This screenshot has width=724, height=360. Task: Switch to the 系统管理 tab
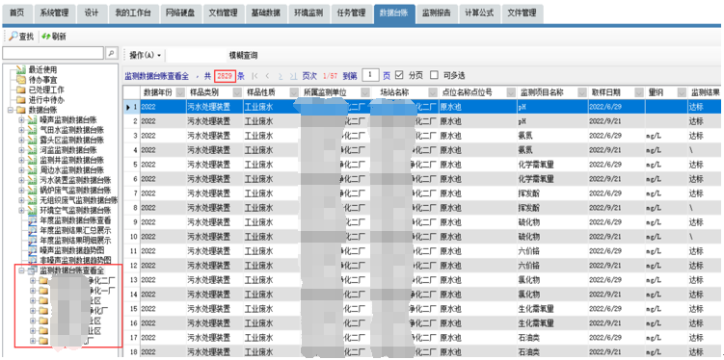55,13
